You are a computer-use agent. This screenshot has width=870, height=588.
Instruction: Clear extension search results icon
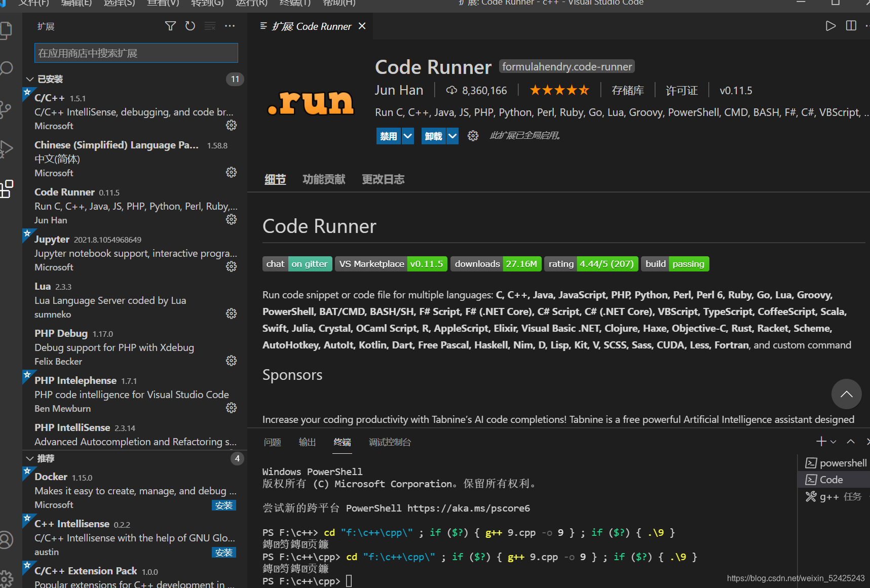point(210,26)
